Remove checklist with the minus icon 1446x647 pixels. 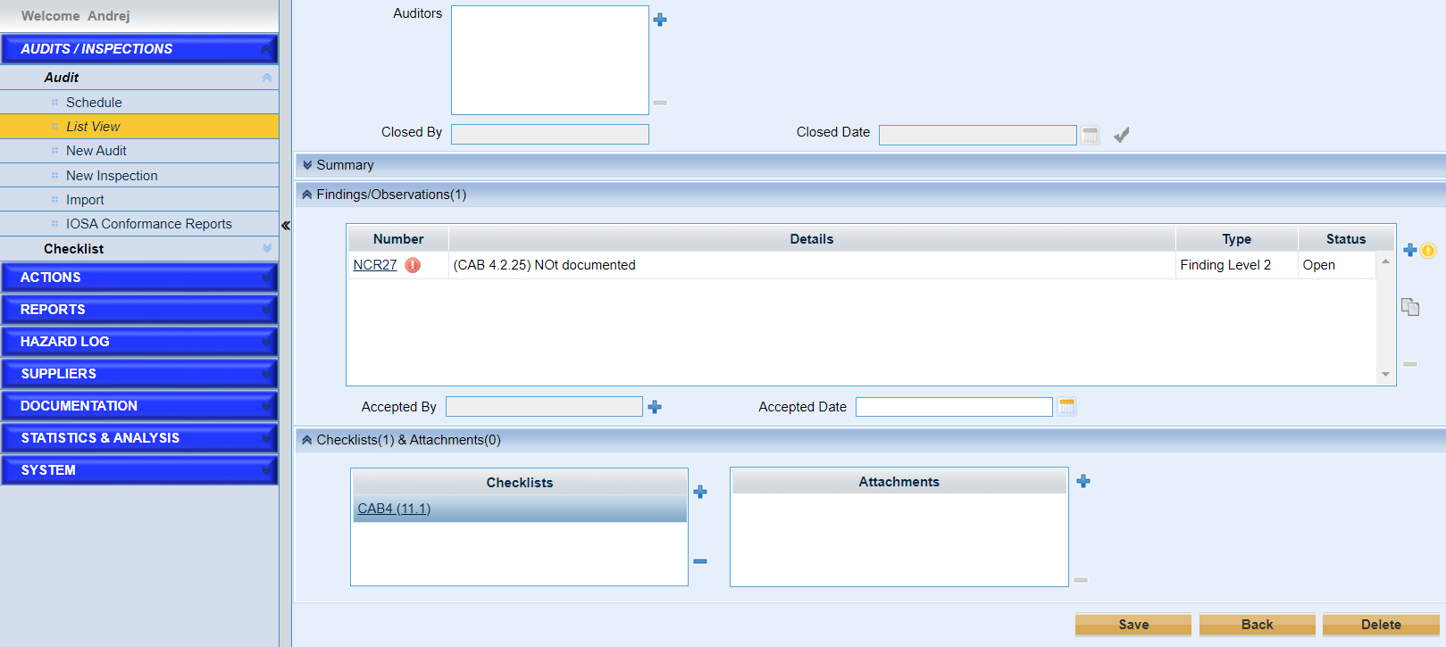pos(700,561)
